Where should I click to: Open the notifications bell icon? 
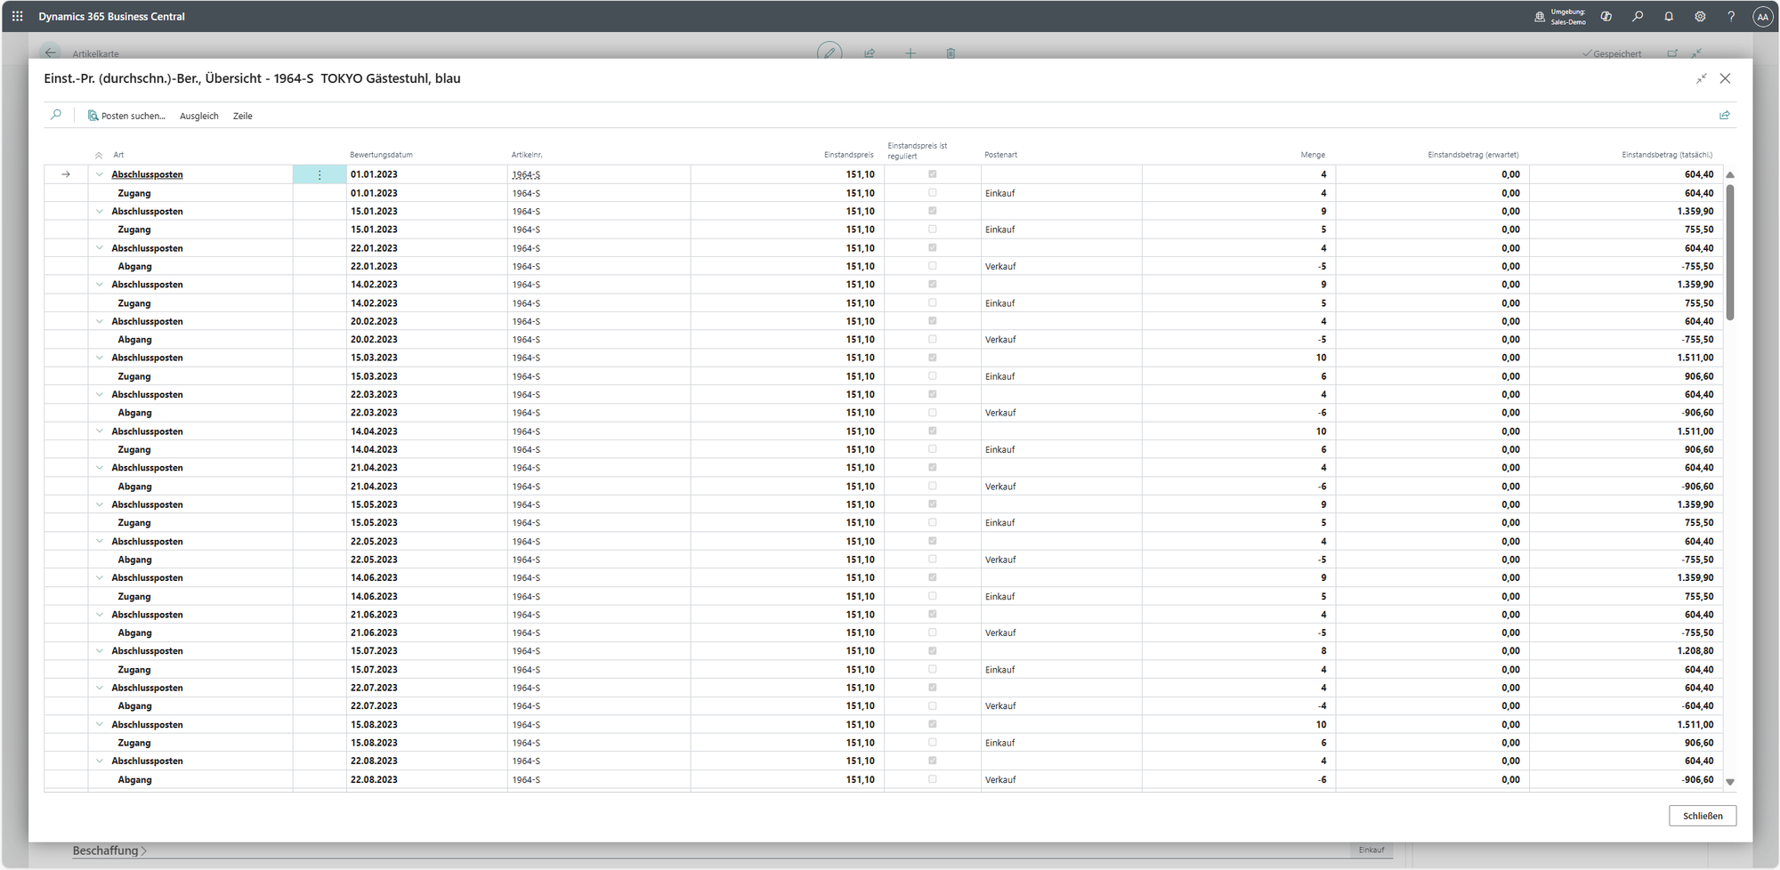[x=1669, y=16]
